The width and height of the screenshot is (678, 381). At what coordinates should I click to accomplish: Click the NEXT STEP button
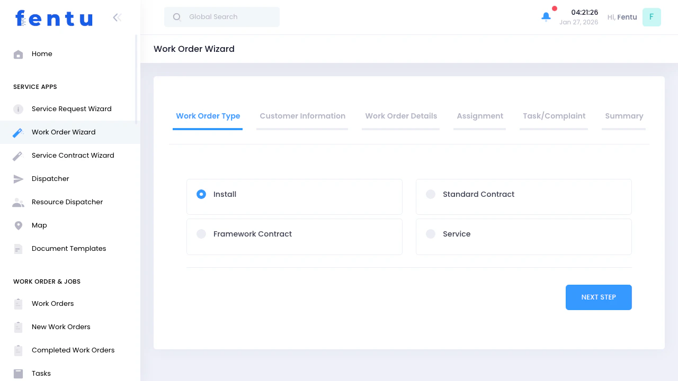[x=599, y=297]
